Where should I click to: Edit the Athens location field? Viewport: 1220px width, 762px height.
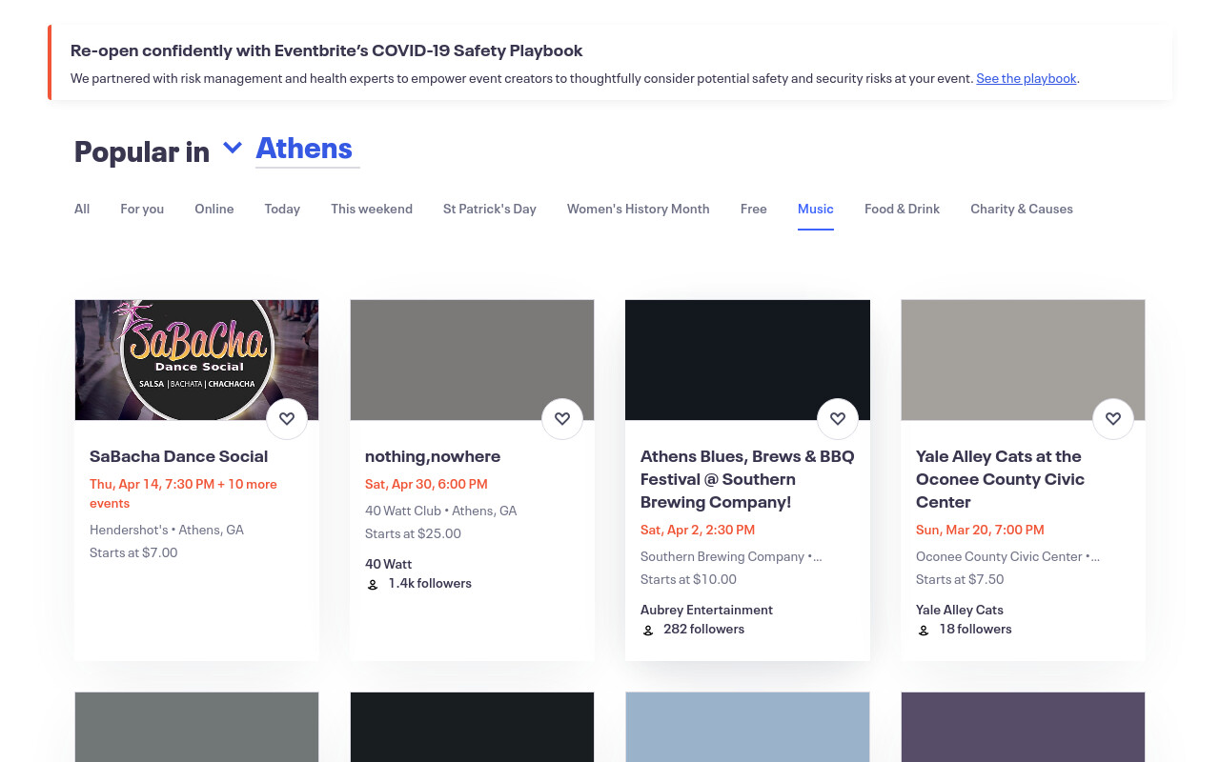pos(308,149)
